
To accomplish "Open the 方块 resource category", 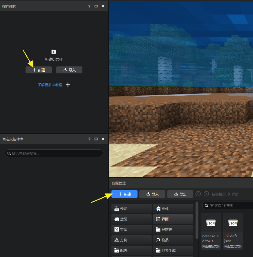I will [x=131, y=240].
